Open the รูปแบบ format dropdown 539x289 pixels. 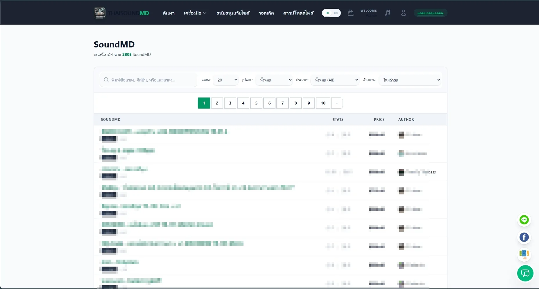pyautogui.click(x=274, y=80)
